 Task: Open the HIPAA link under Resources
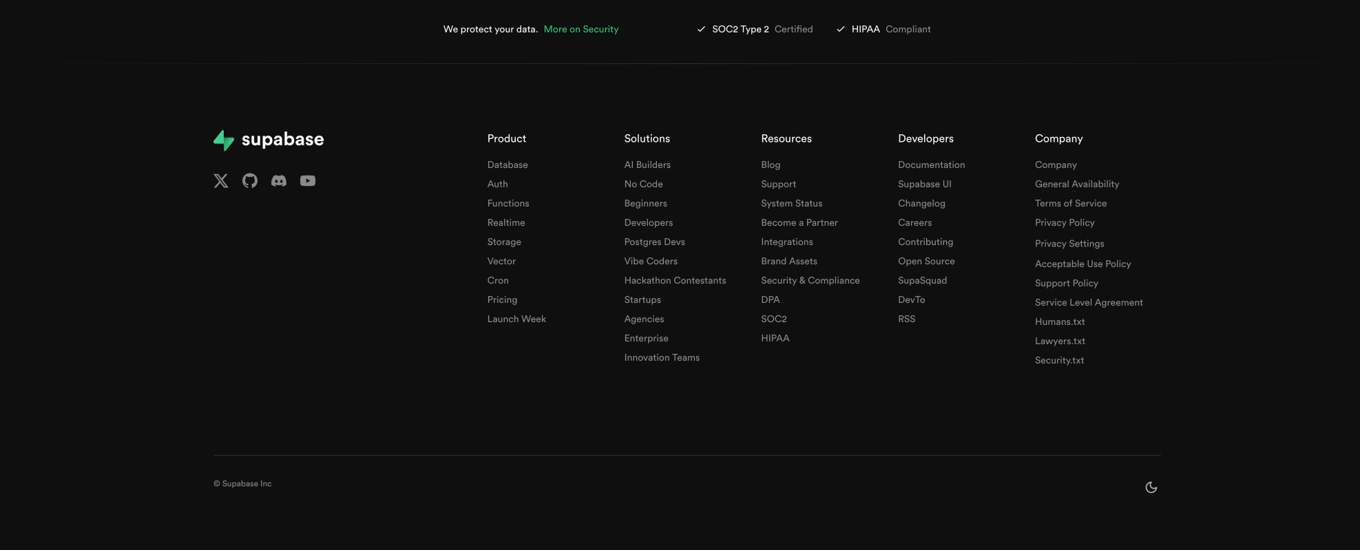pyautogui.click(x=775, y=338)
